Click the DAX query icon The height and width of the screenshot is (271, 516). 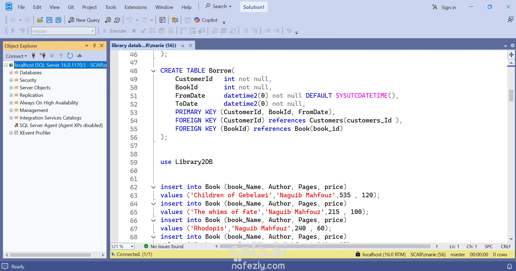117,20
